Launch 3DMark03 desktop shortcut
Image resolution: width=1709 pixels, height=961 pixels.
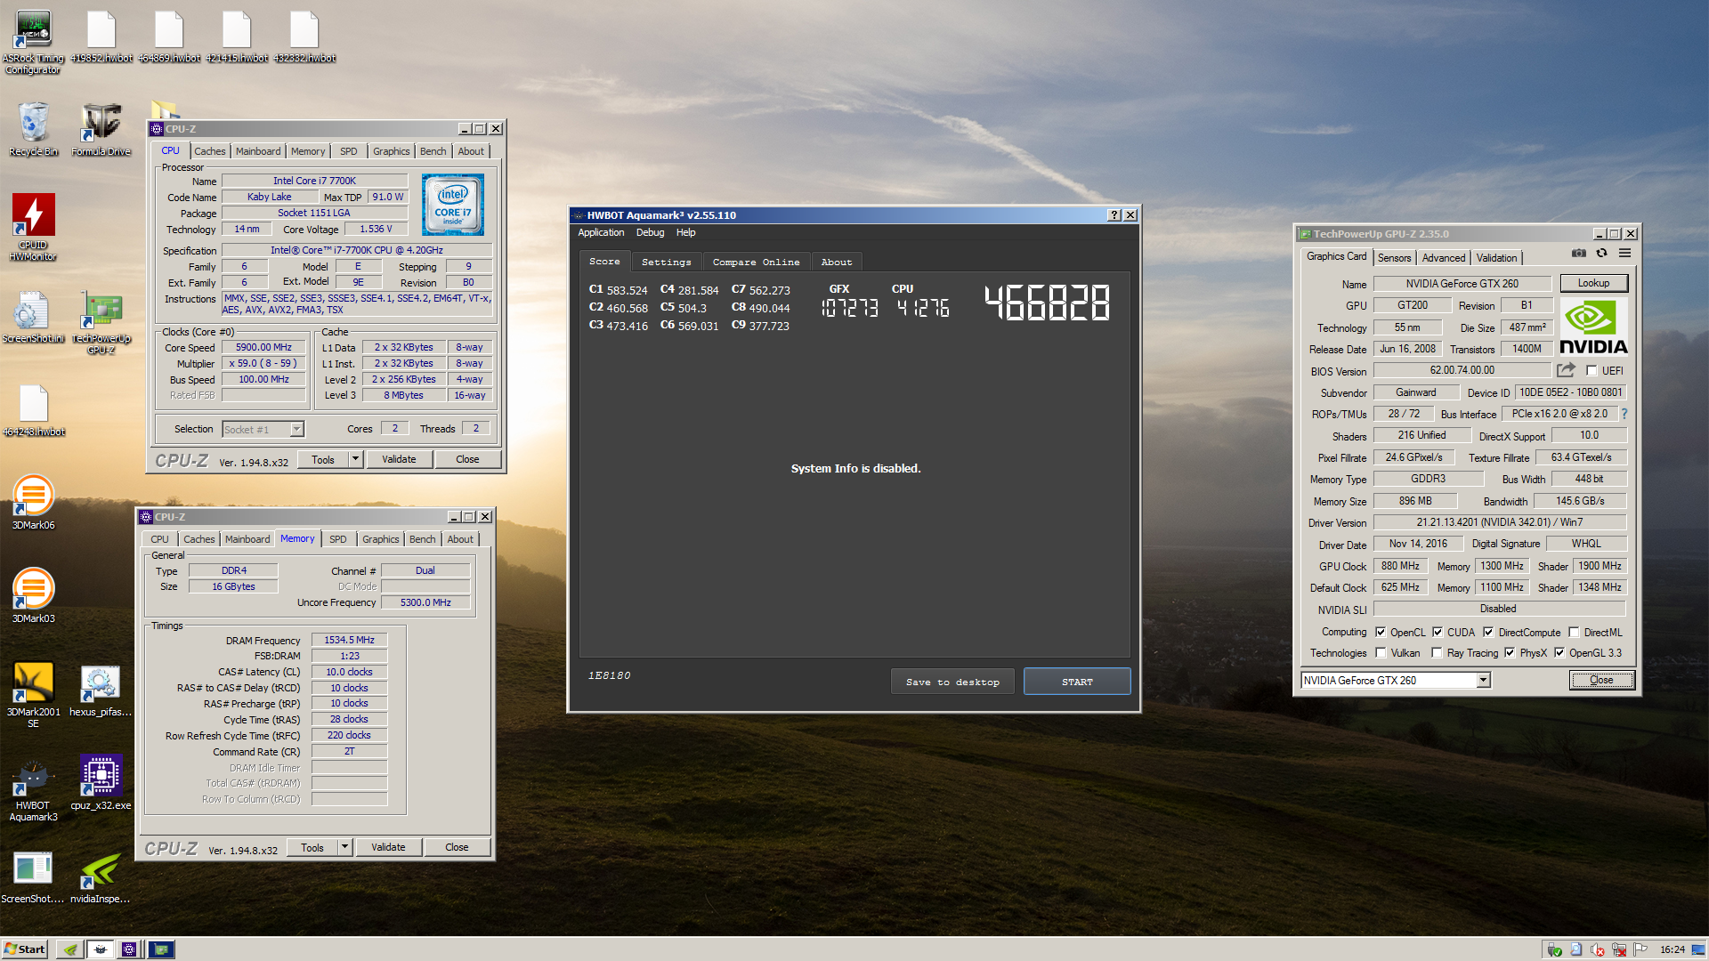pyautogui.click(x=33, y=596)
